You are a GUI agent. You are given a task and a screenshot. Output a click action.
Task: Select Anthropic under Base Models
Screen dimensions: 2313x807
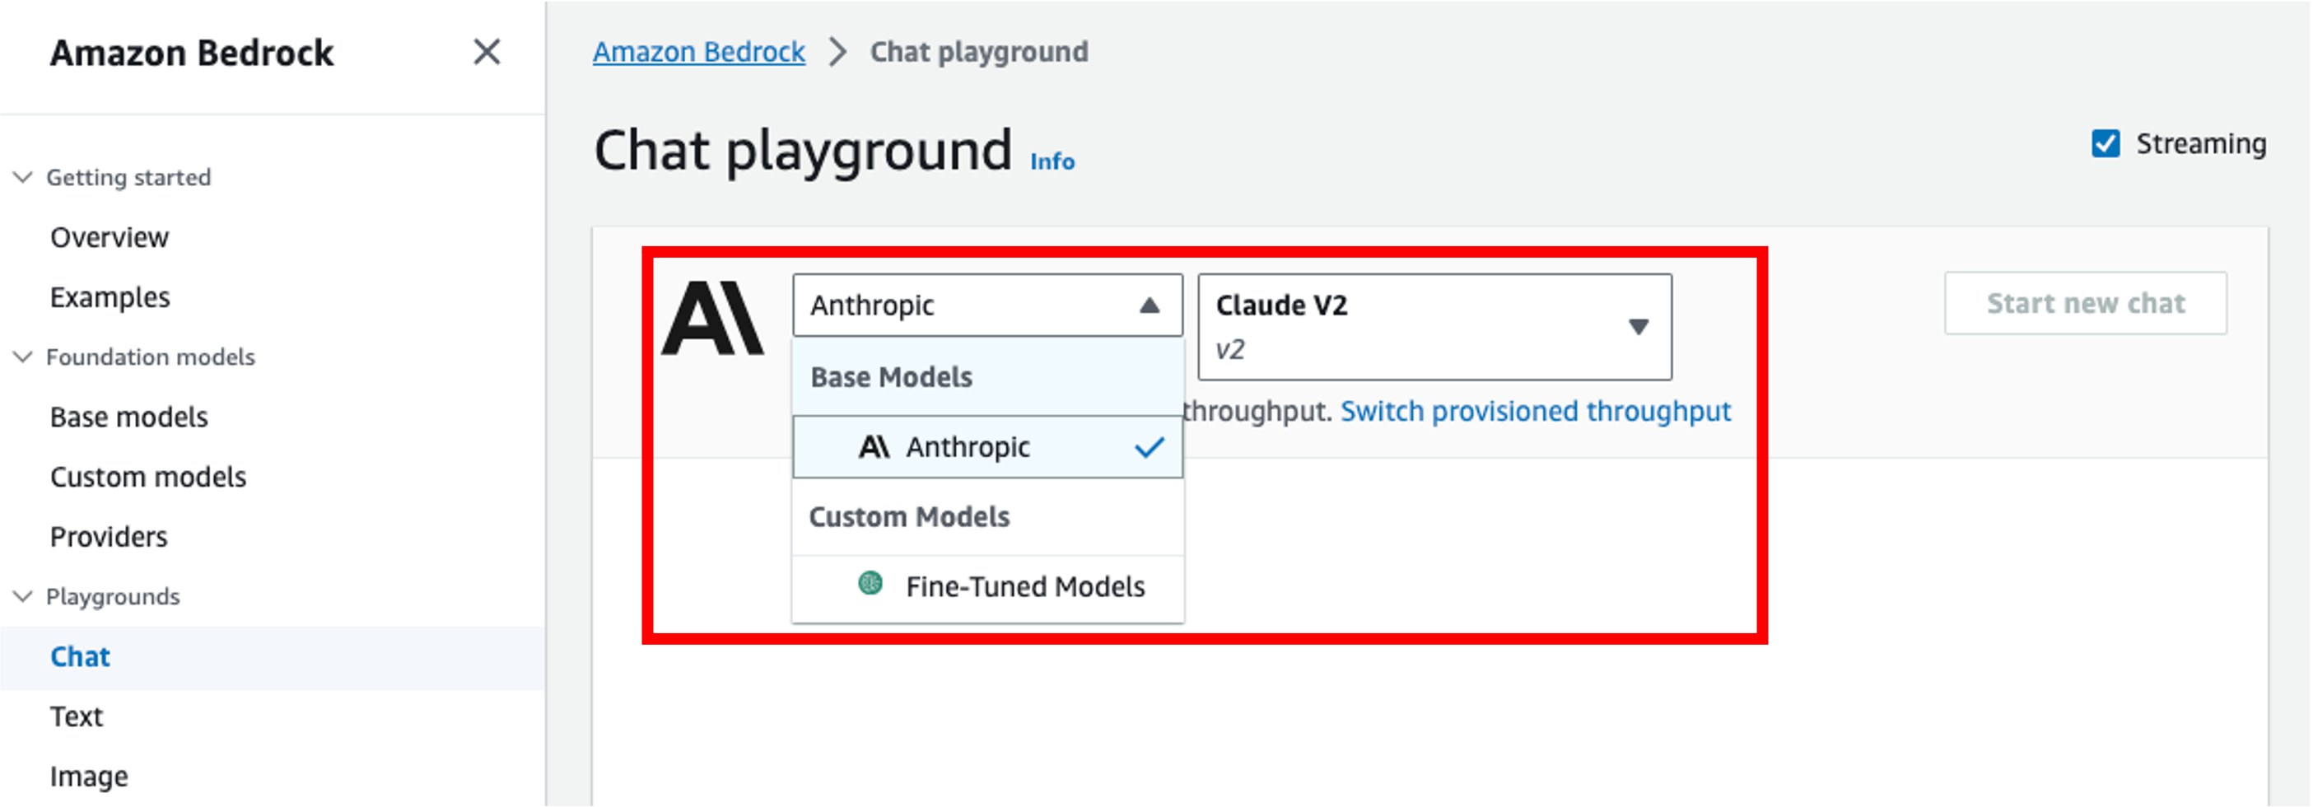[986, 446]
